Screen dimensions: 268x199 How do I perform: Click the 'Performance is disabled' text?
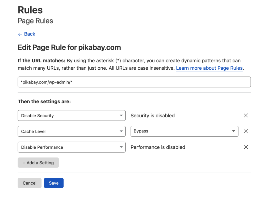click(158, 147)
